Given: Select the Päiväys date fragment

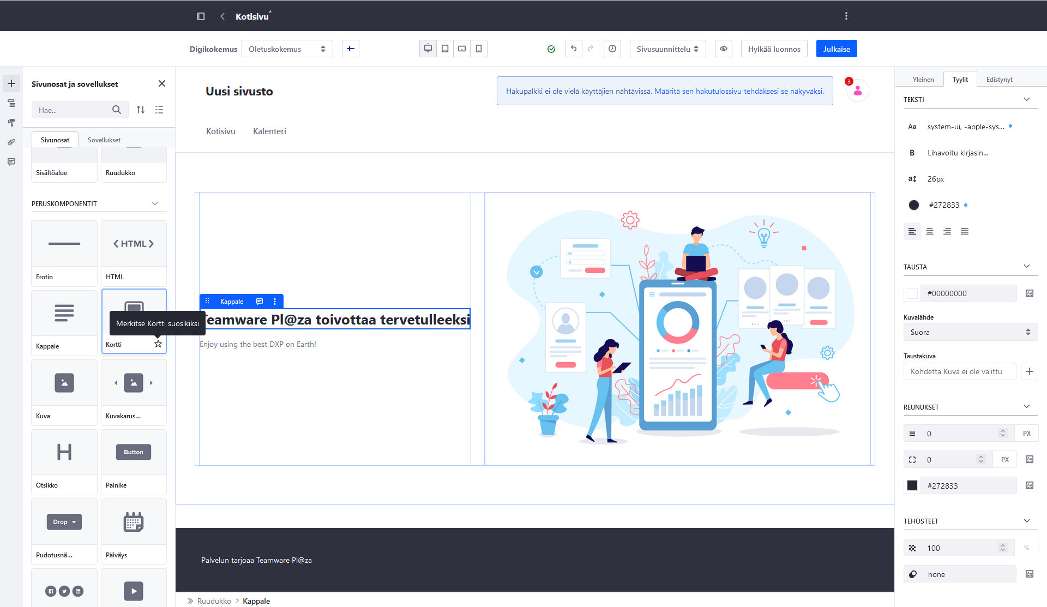Looking at the screenshot, I should 134,532.
